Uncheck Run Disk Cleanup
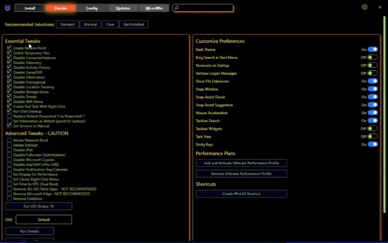The image size is (388, 243). 9,111
